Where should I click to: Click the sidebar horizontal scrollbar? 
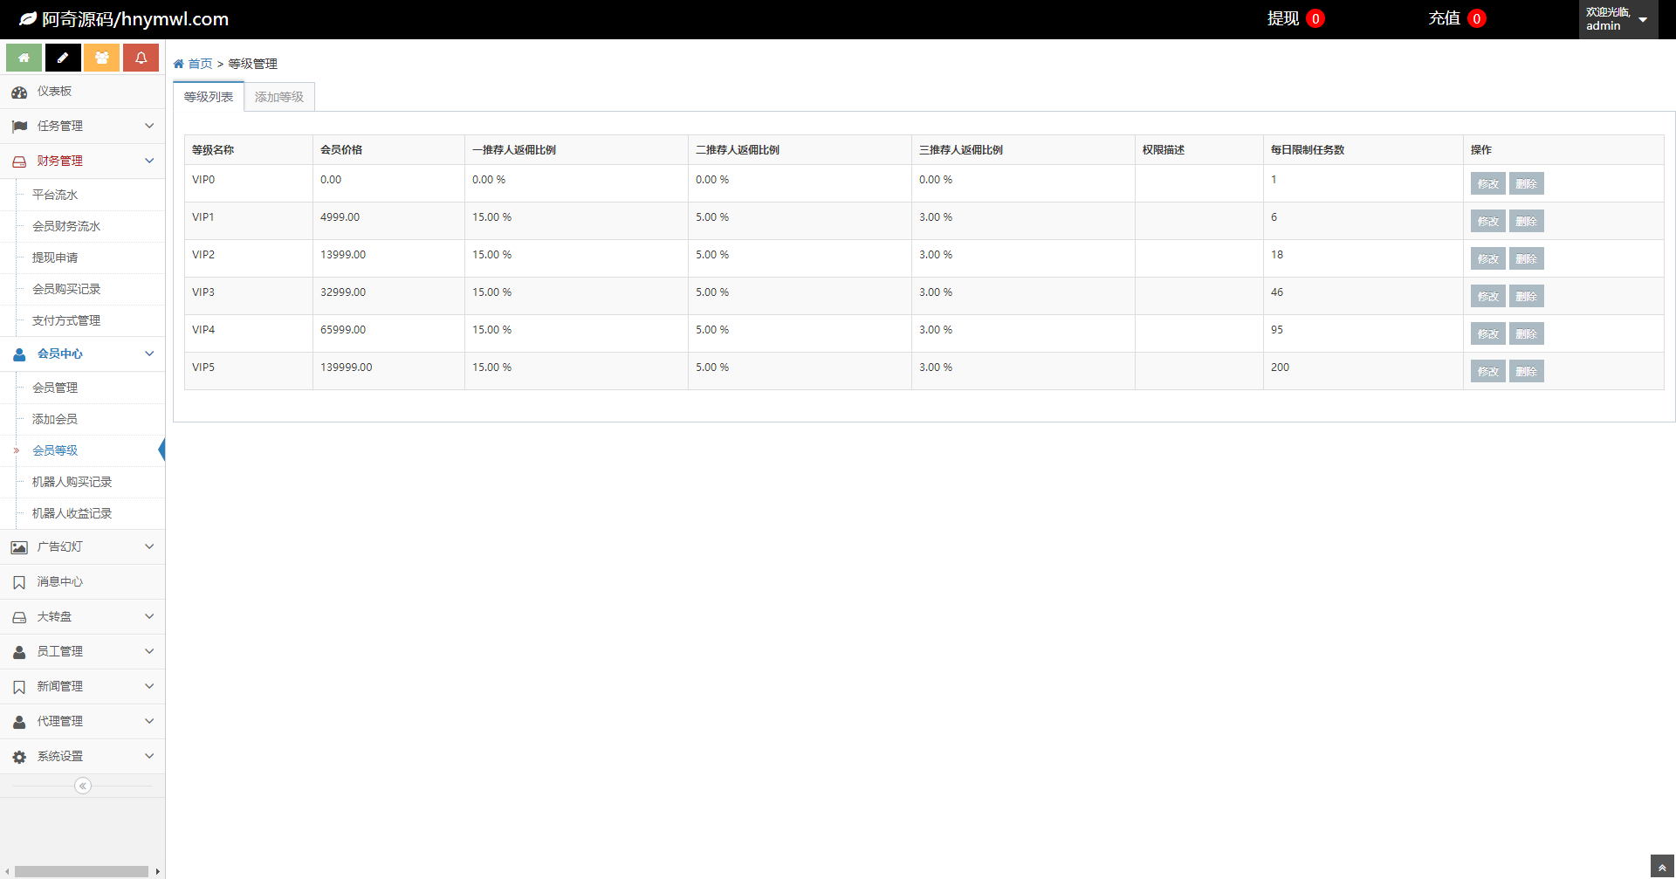(81, 871)
